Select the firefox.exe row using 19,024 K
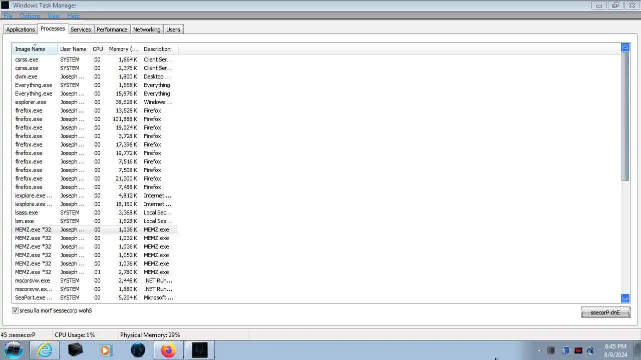 tap(95, 127)
